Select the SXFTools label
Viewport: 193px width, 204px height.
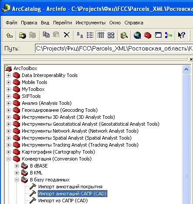(31, 96)
